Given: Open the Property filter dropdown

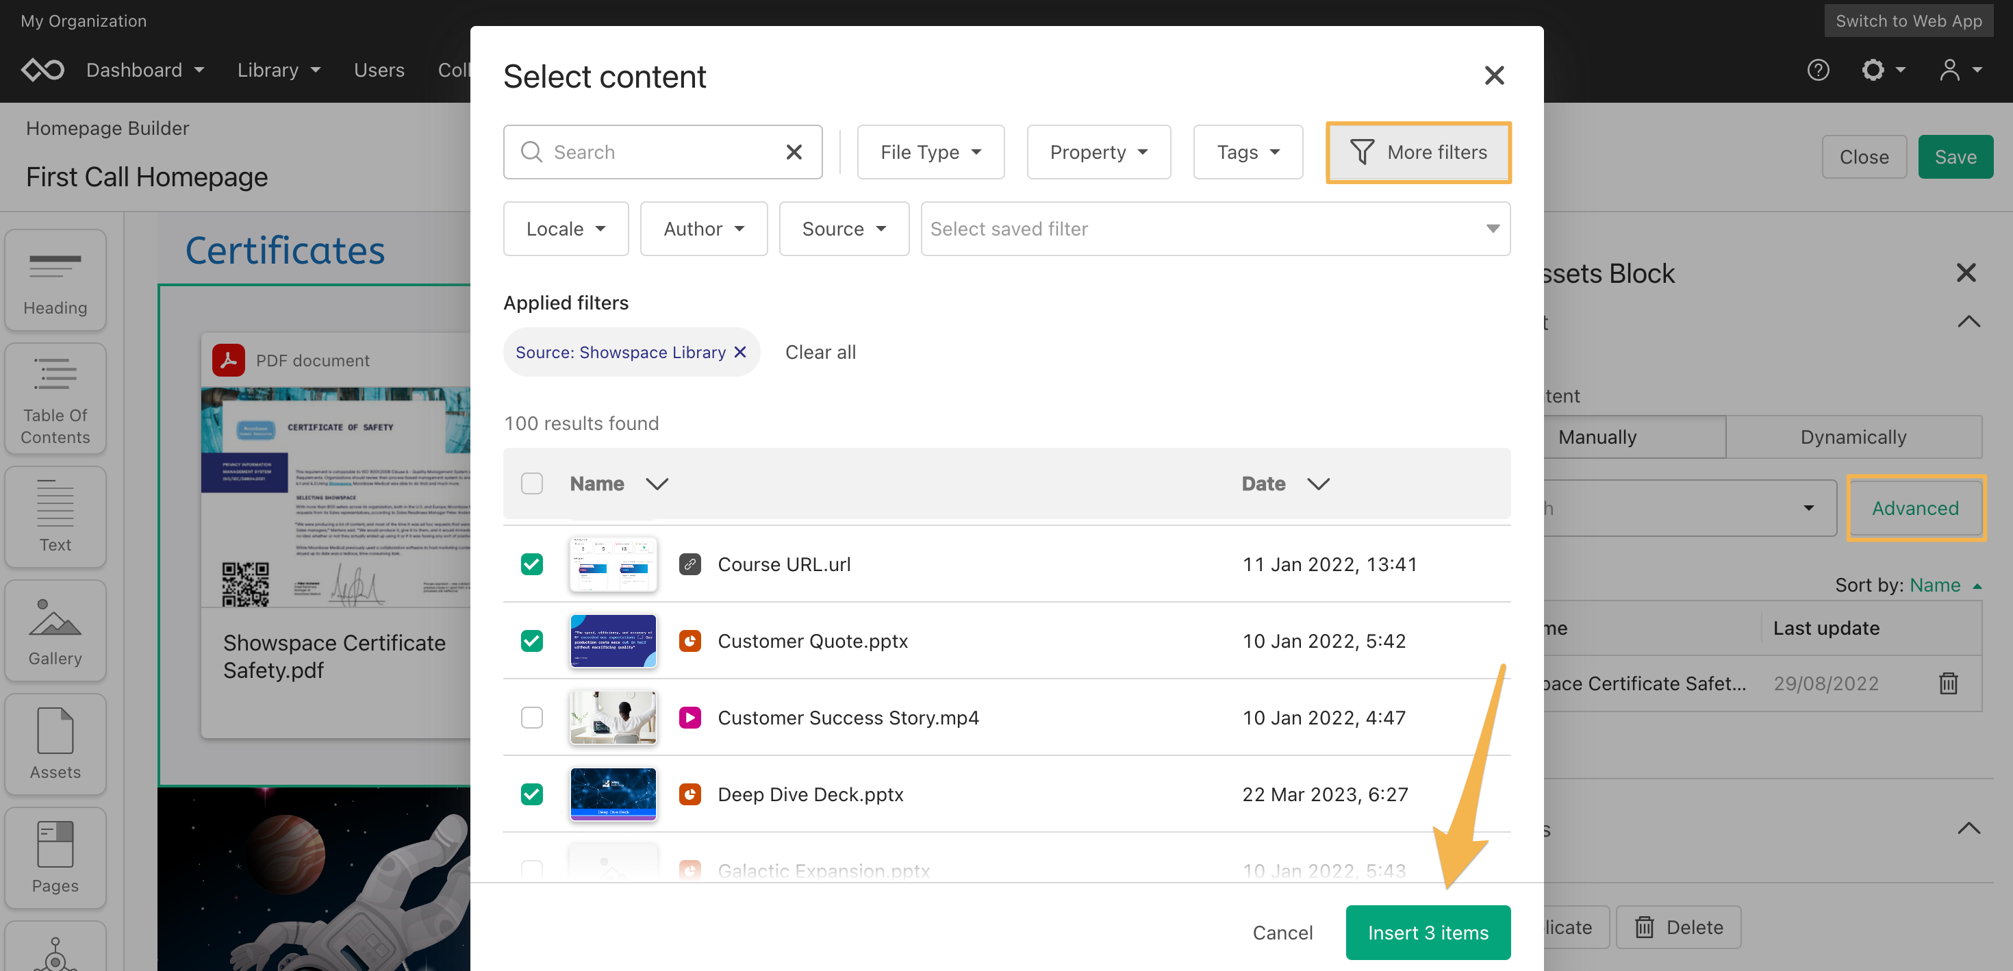Looking at the screenshot, I should (1098, 151).
